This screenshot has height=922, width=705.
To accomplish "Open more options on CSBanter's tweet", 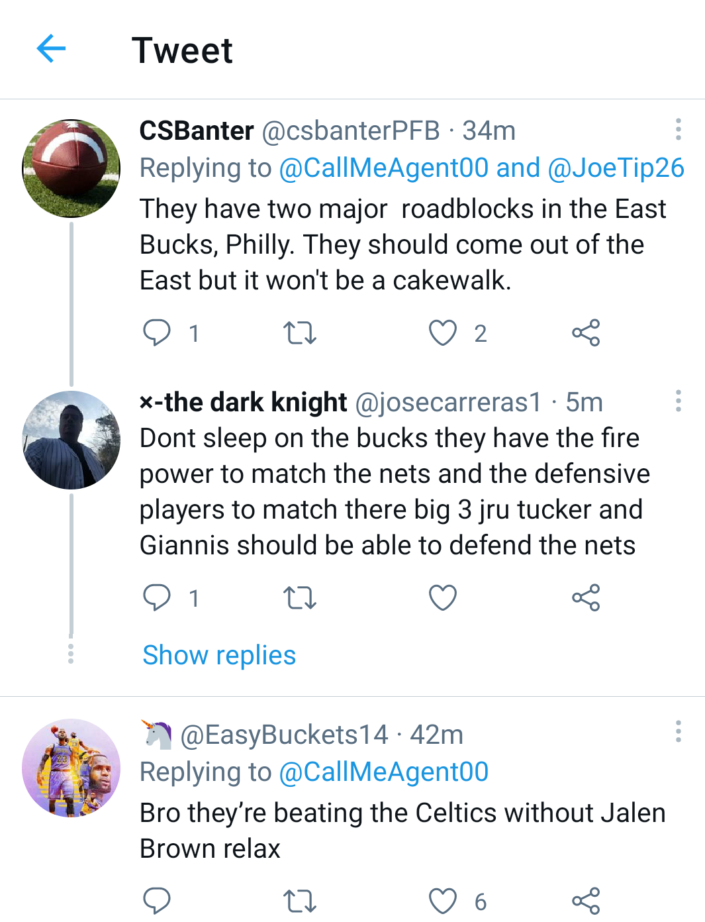I will (678, 130).
